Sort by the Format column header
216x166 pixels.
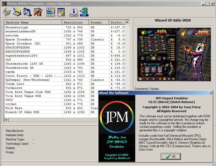[x=99, y=22]
